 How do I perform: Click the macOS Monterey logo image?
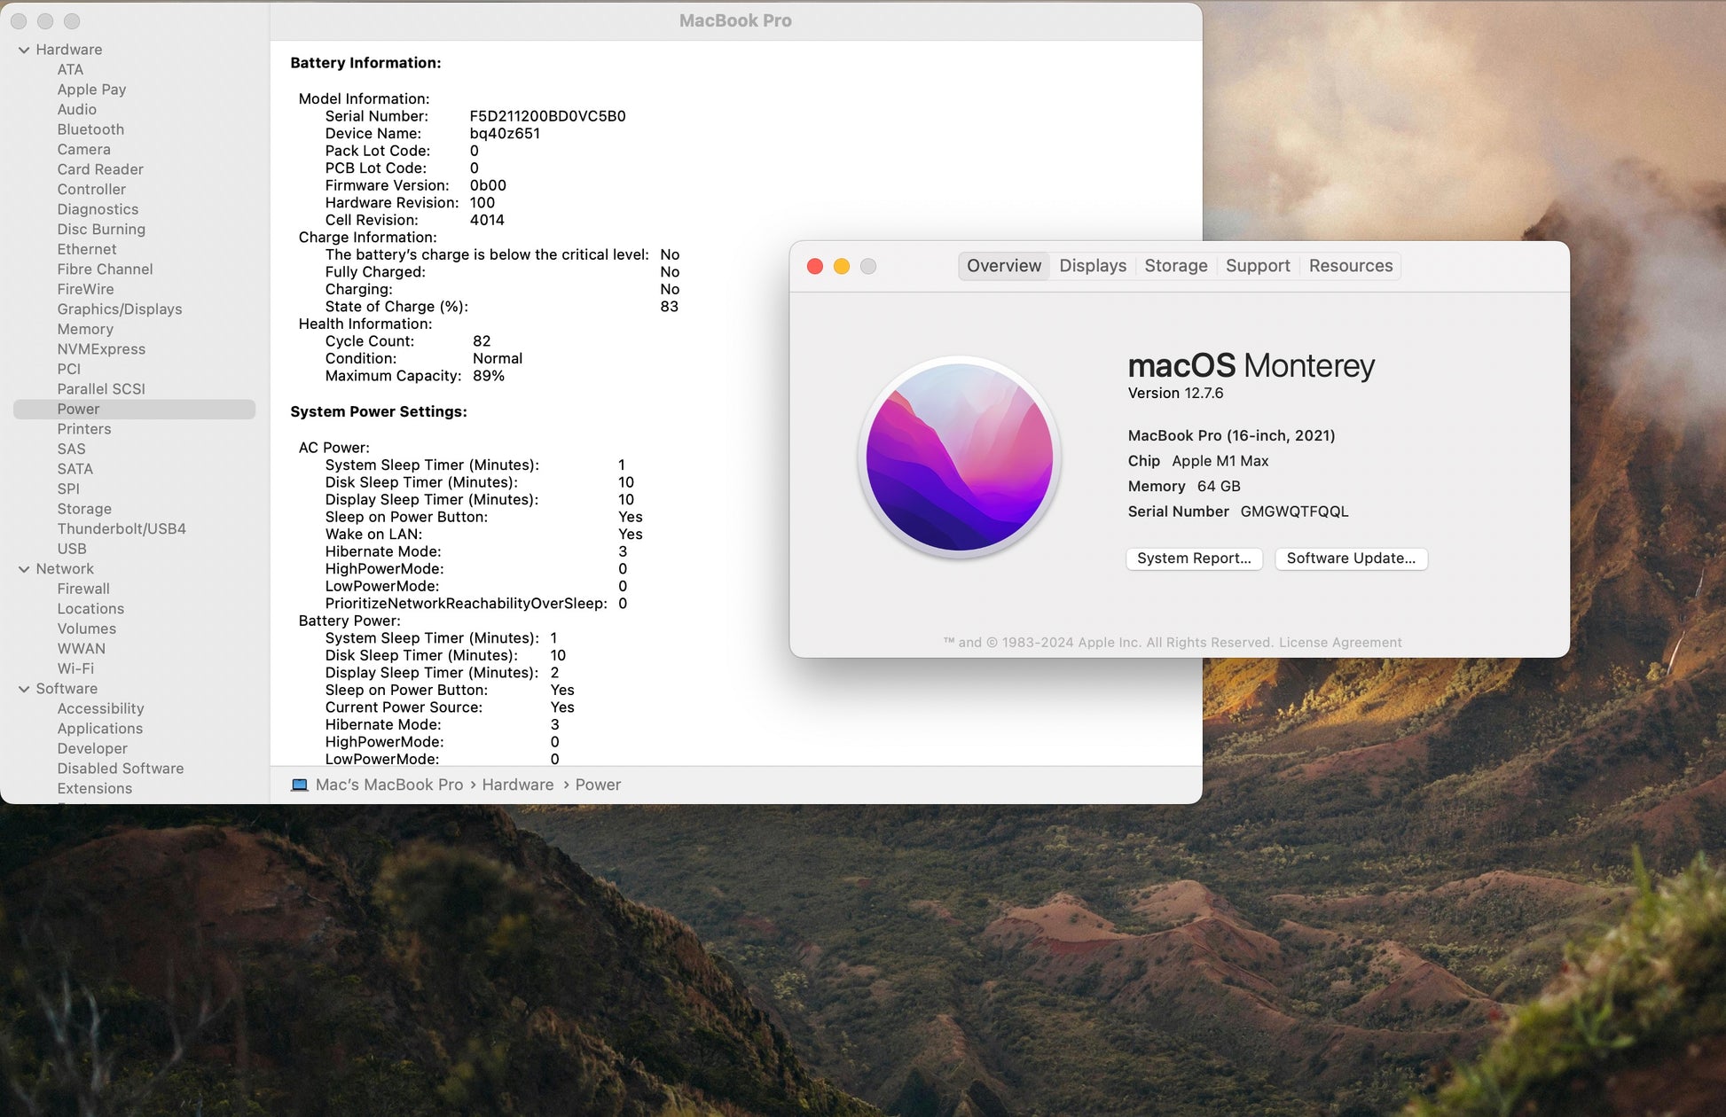[959, 457]
